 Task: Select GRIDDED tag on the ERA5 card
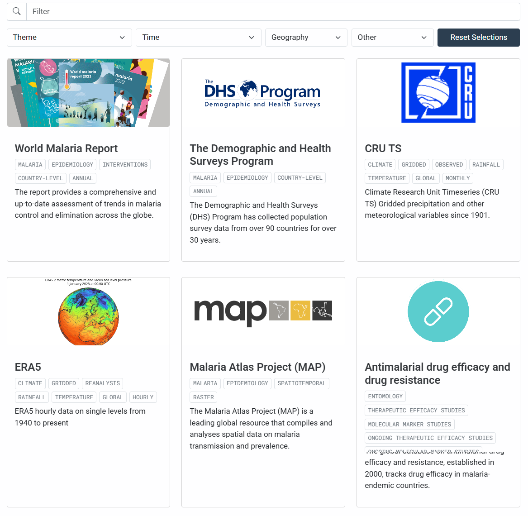[64, 384]
